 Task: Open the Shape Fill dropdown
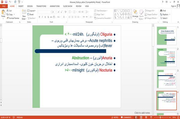point(150,11)
